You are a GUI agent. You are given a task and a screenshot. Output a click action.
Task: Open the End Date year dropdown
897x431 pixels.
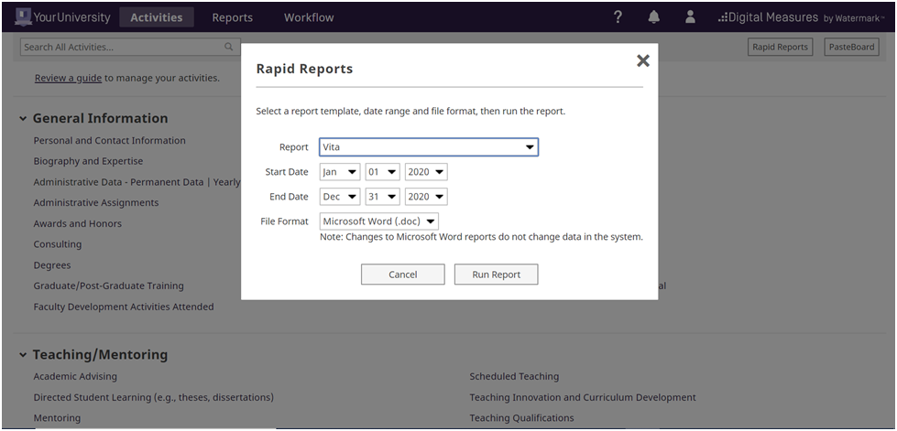tap(426, 197)
